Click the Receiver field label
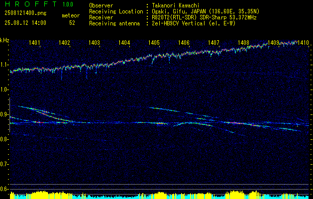Screen dimensions: 313x199 click(x=101, y=17)
